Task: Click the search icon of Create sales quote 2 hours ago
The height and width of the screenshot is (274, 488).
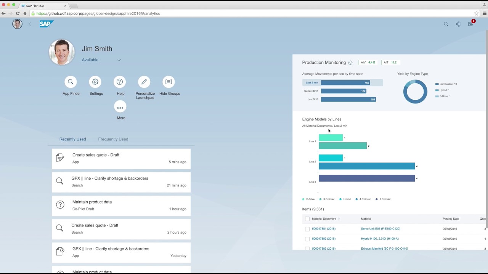Action: 60,228
